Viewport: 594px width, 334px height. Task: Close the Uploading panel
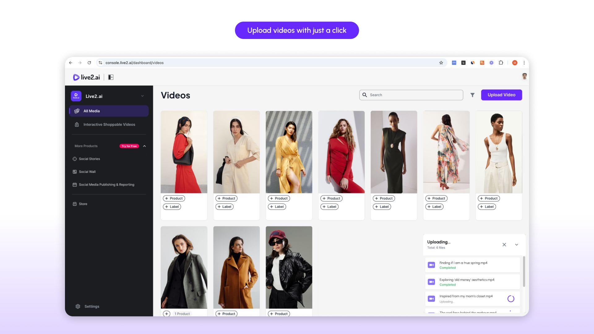(x=504, y=245)
